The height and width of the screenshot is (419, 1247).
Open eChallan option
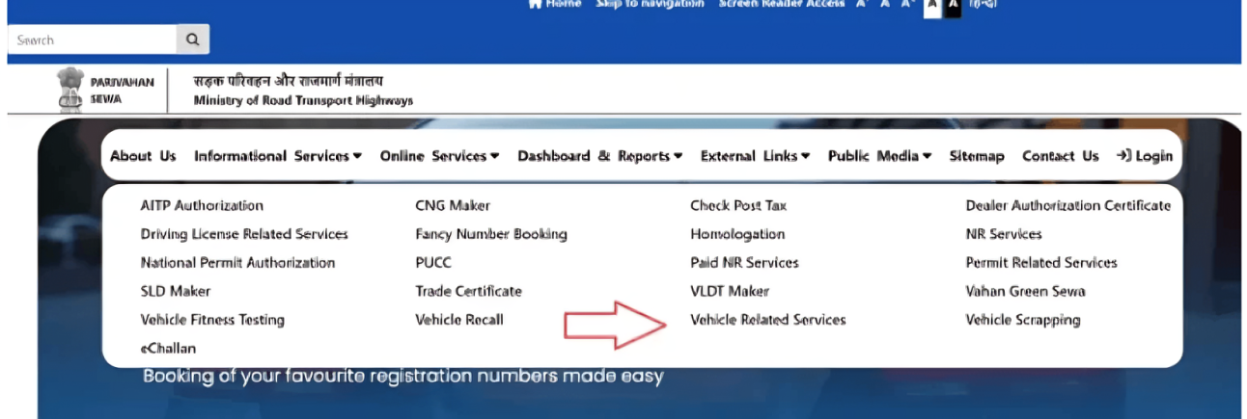click(168, 348)
